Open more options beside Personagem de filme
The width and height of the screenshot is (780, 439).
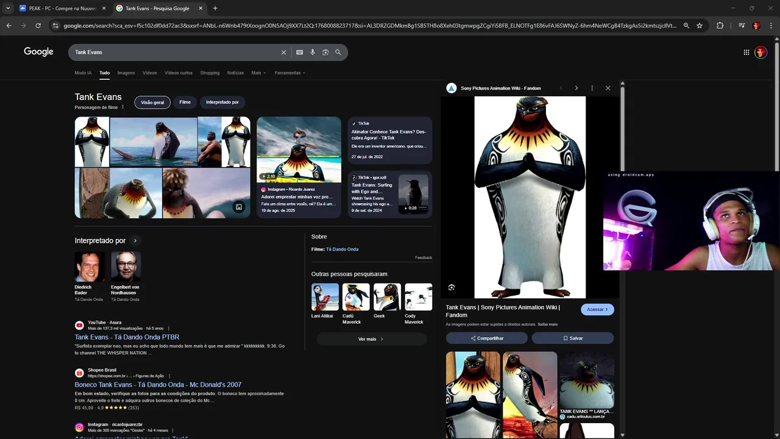pyautogui.click(x=122, y=107)
